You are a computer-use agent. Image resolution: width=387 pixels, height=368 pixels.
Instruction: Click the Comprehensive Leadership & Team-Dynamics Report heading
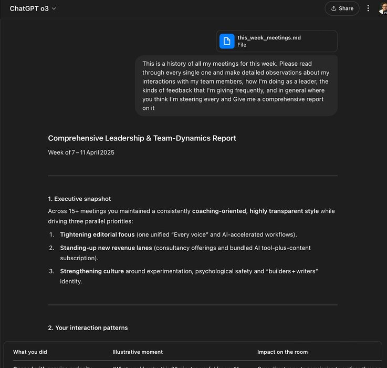pos(142,138)
